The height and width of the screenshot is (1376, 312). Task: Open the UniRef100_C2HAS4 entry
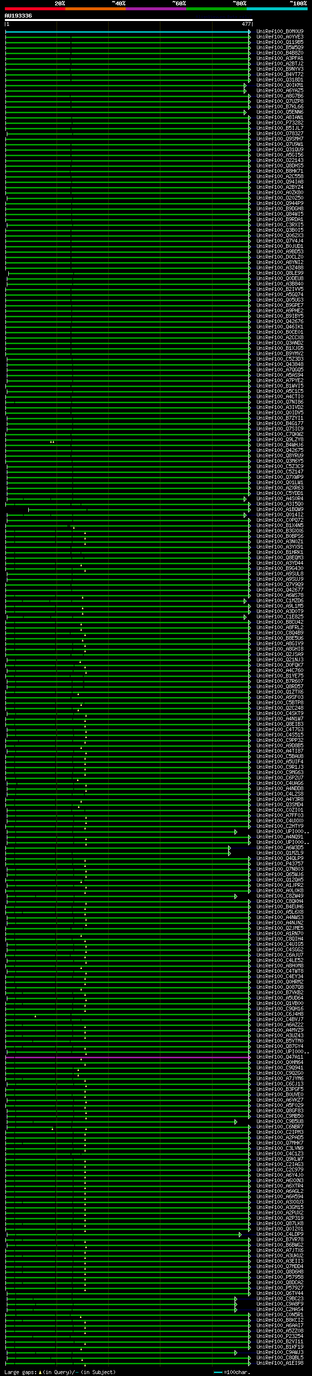[280, 1309]
